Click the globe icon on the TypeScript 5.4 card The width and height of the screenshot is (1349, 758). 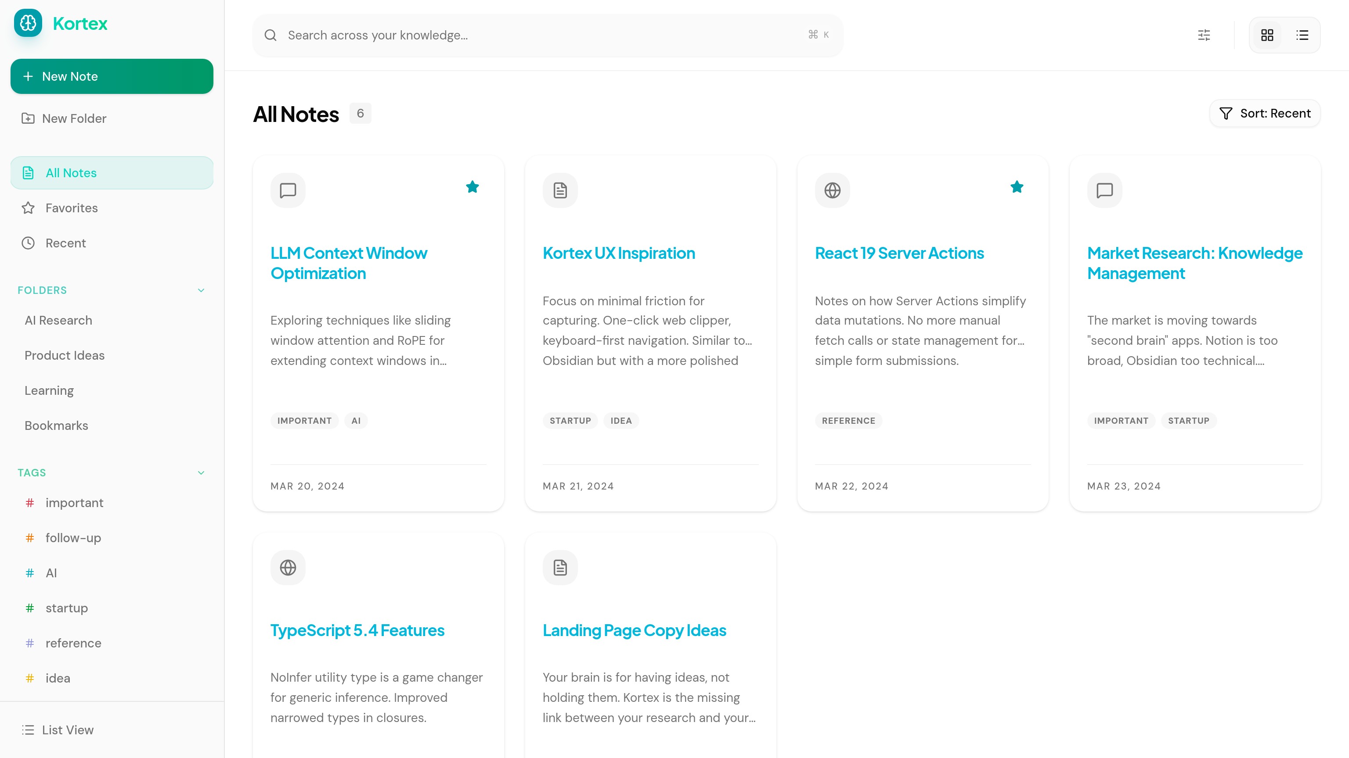[288, 568]
